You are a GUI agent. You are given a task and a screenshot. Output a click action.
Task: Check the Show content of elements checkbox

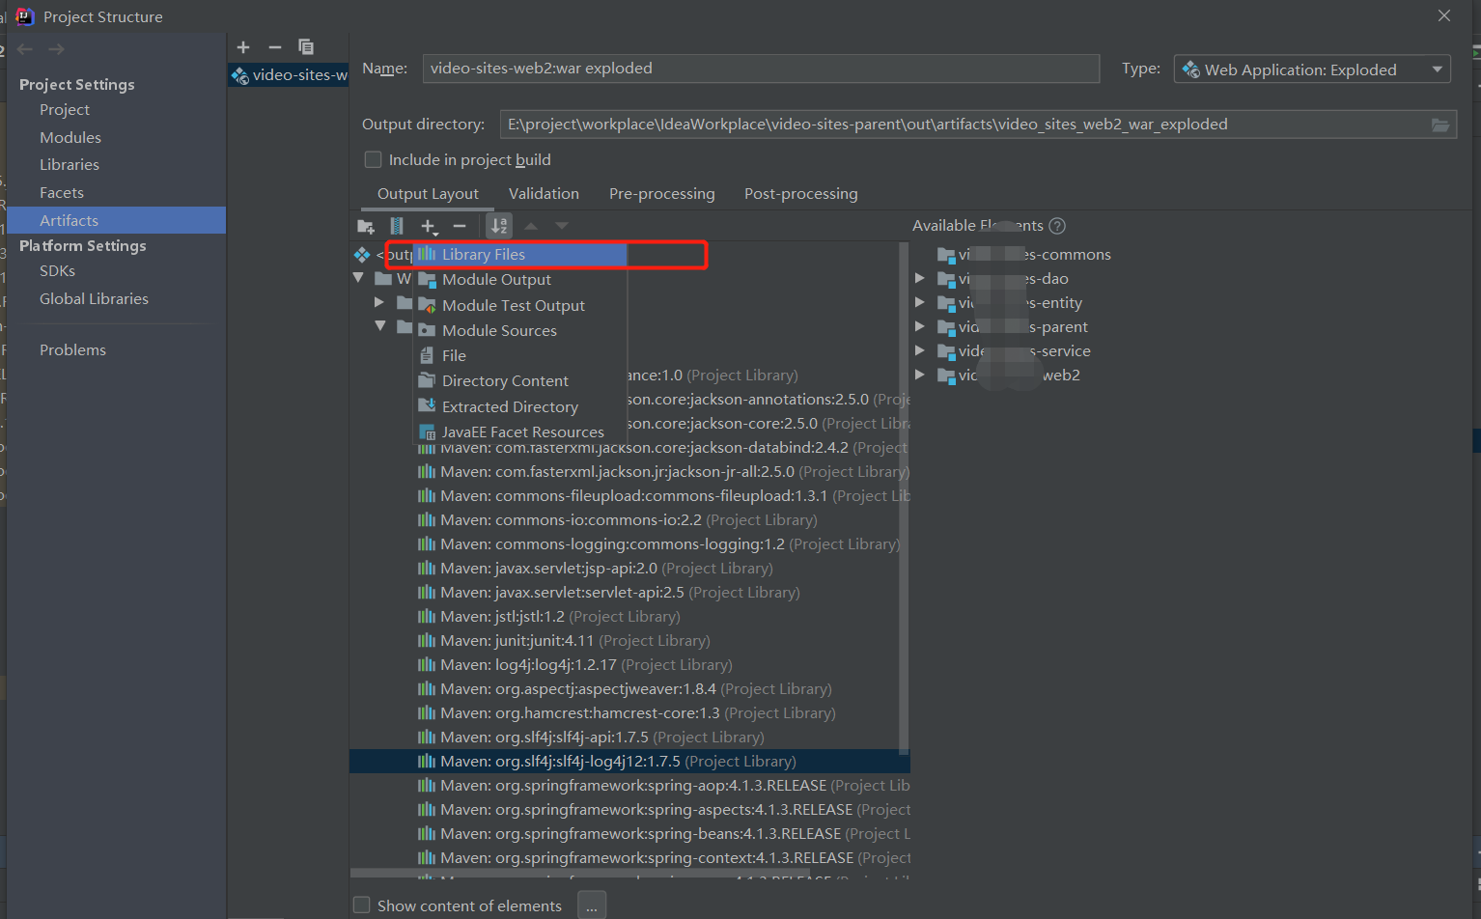pyautogui.click(x=361, y=905)
